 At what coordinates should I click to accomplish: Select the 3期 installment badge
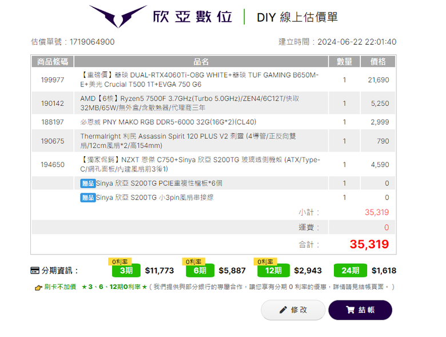click(126, 271)
